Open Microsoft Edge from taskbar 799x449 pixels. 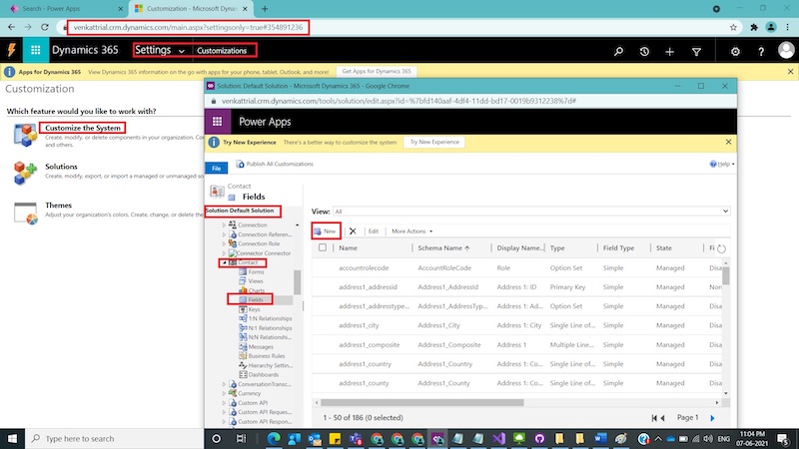tap(274, 438)
